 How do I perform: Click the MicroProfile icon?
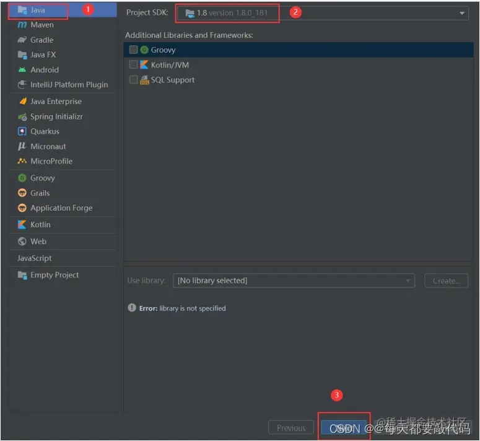click(22, 161)
